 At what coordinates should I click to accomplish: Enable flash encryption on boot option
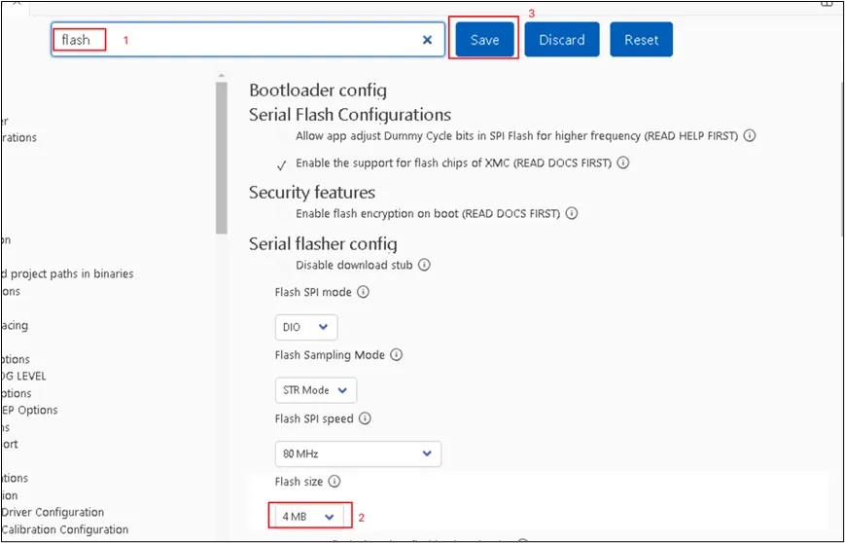click(282, 213)
